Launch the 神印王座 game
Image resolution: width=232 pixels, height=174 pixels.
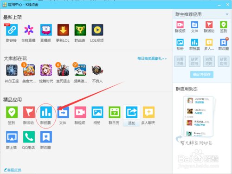(12, 70)
